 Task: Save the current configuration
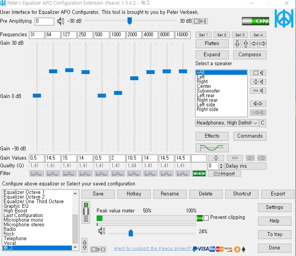click(98, 194)
